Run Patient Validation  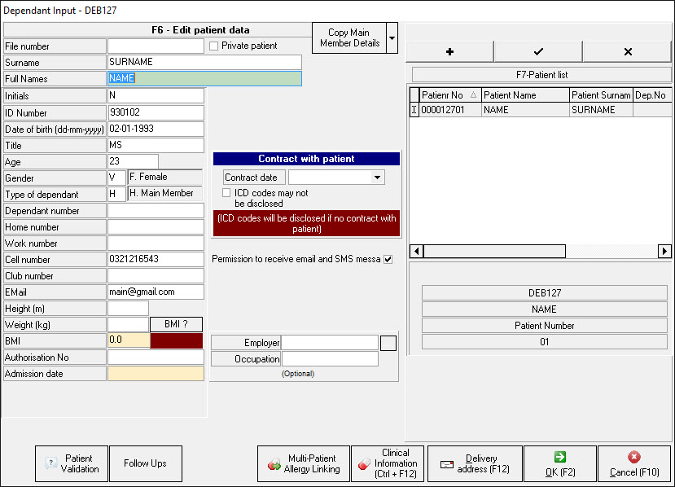click(x=71, y=463)
